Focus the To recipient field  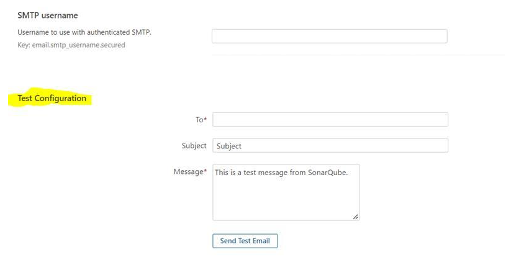click(330, 120)
